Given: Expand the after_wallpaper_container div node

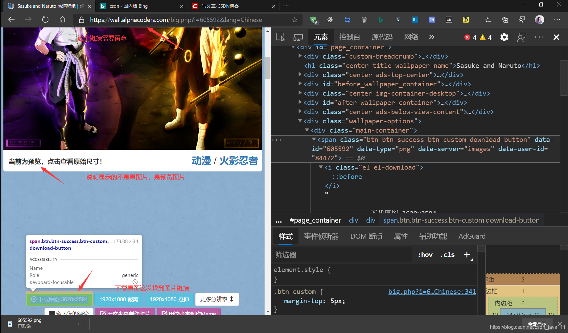Looking at the screenshot, I should coord(300,102).
